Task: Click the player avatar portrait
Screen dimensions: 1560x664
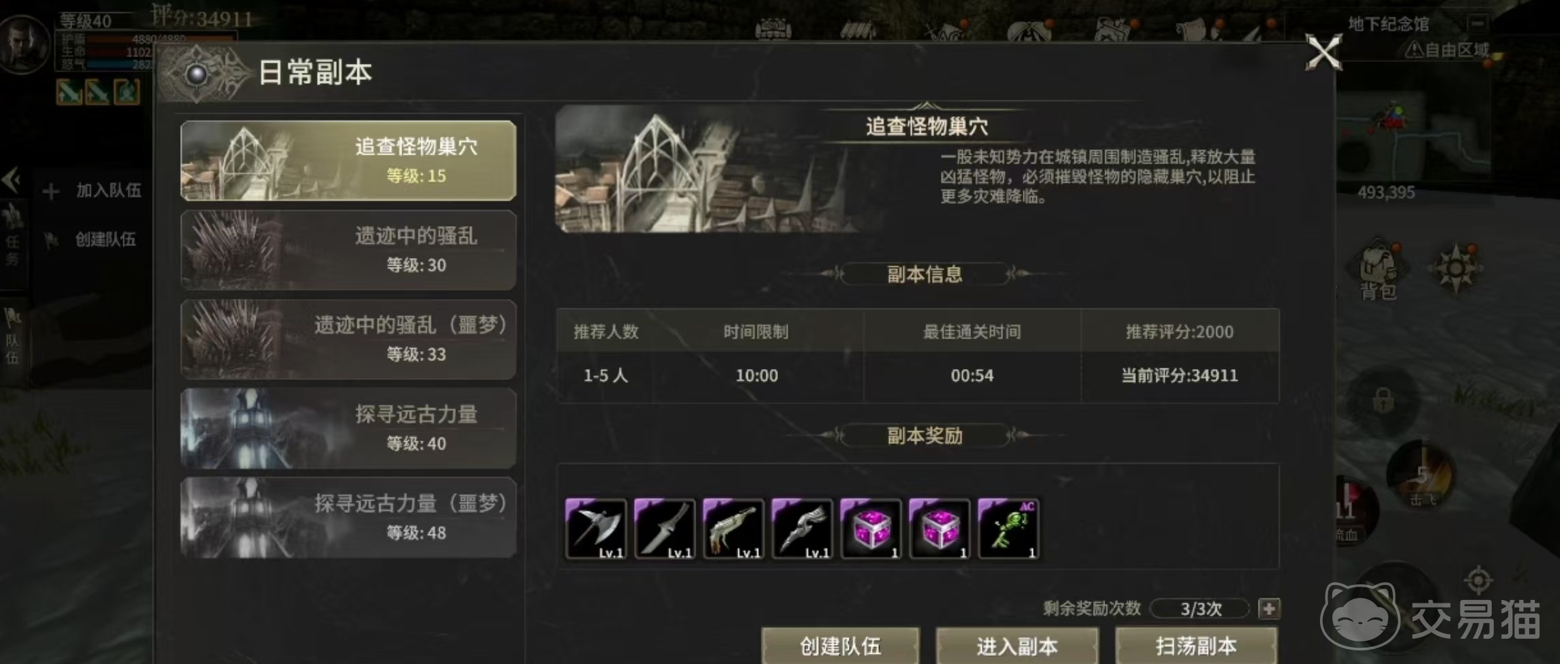Action: pos(25,43)
